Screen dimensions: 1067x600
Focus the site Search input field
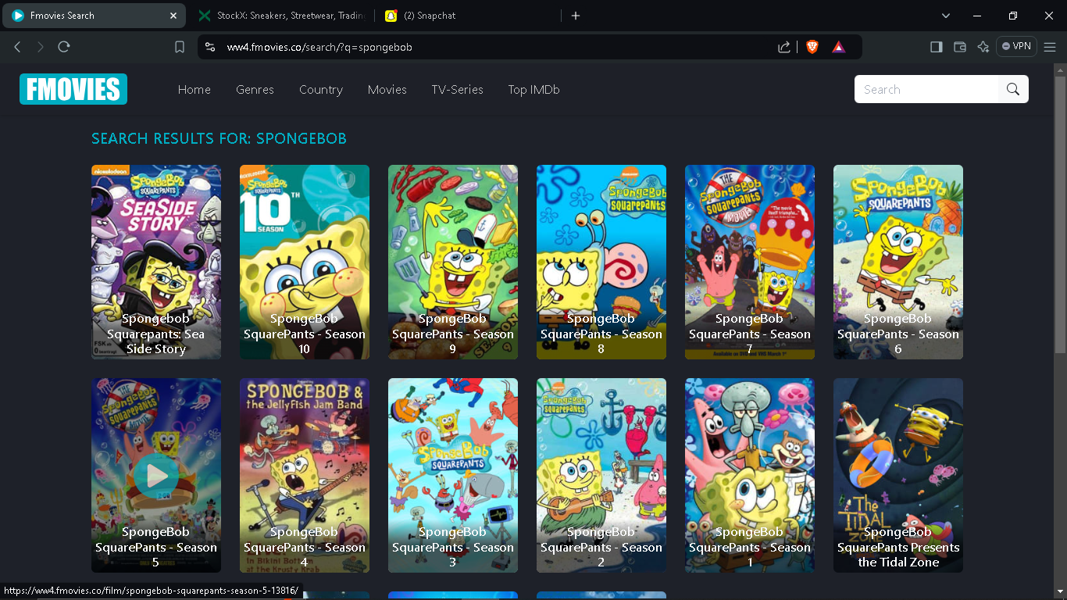pyautogui.click(x=926, y=89)
